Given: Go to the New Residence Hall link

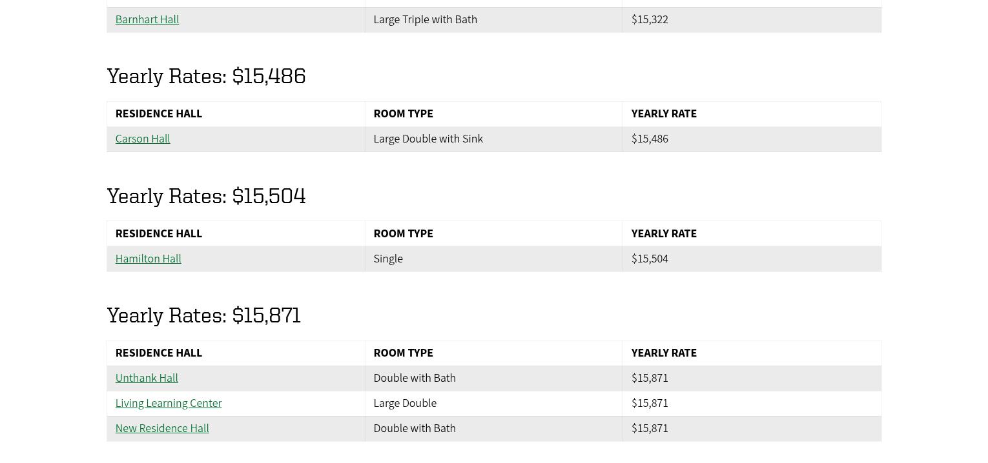Looking at the screenshot, I should [162, 429].
